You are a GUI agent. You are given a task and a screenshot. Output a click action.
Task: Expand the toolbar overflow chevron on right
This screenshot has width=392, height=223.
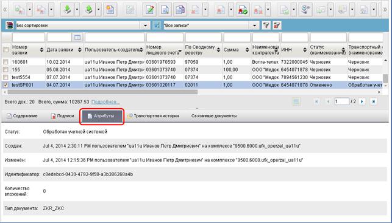[x=385, y=10]
